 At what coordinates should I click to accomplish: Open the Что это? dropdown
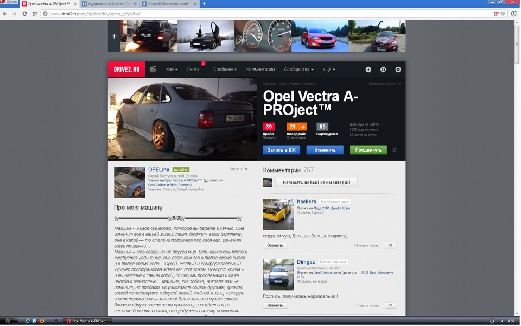pos(238,169)
